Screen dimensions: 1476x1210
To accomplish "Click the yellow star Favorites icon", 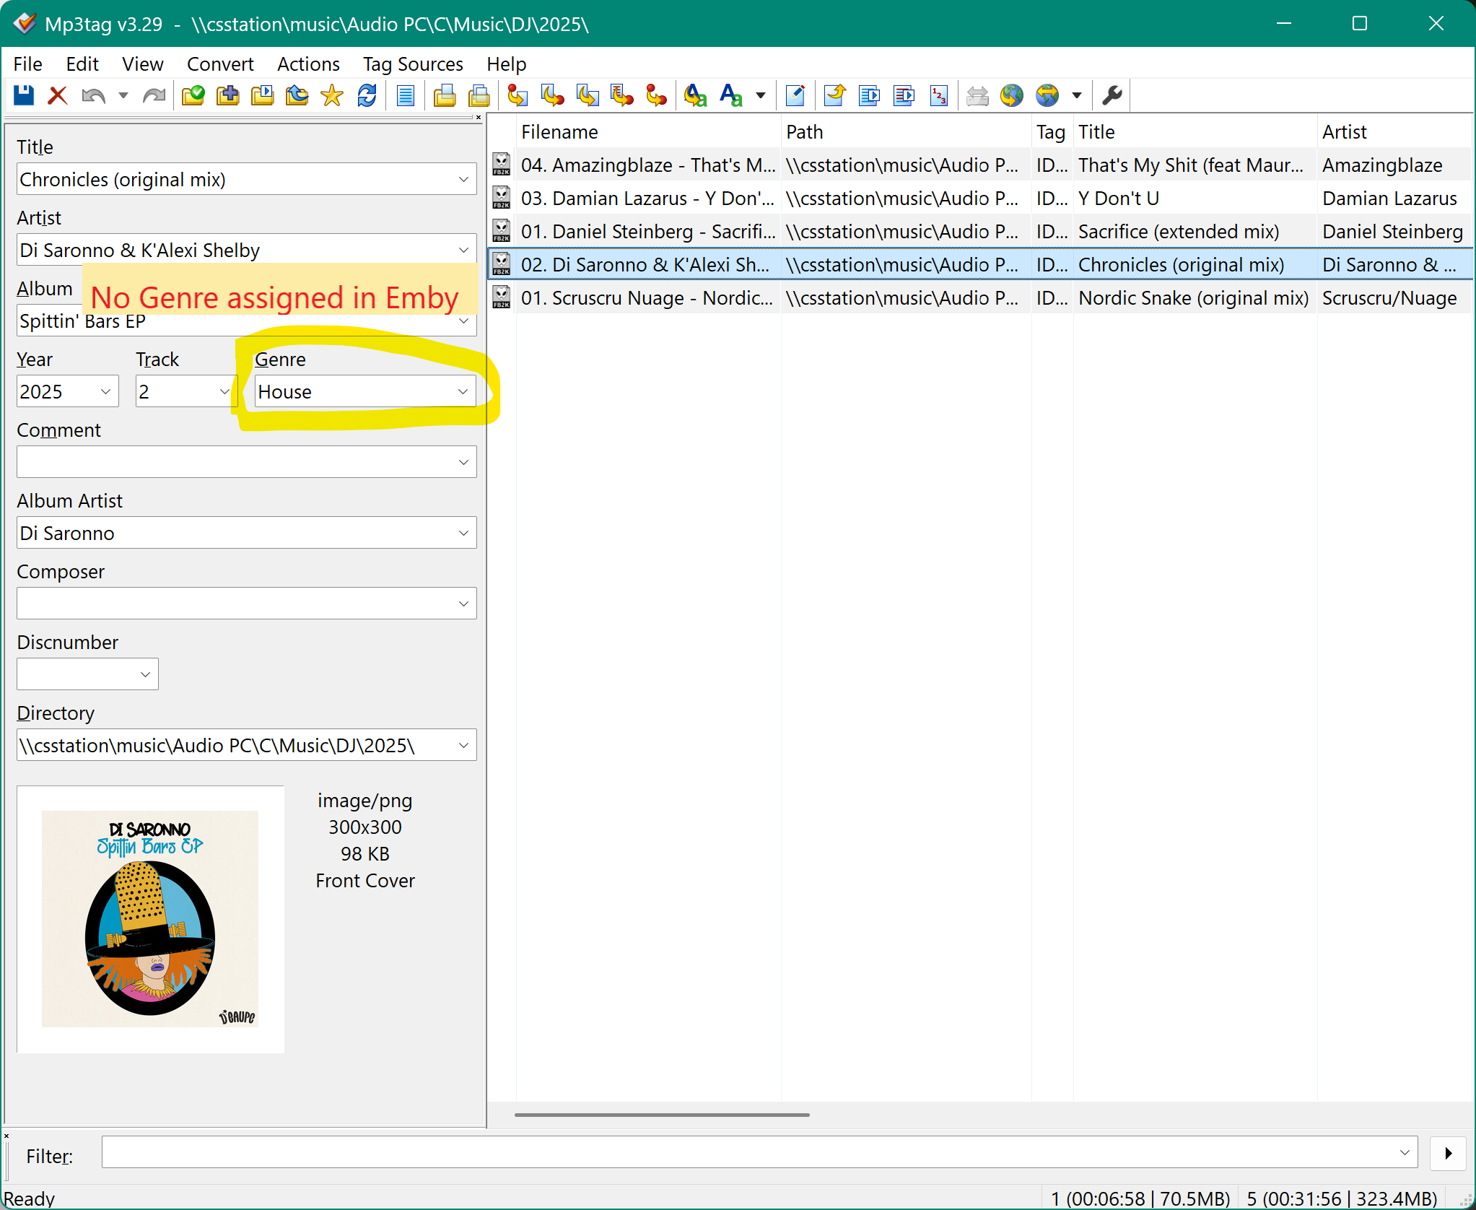I will (x=331, y=95).
